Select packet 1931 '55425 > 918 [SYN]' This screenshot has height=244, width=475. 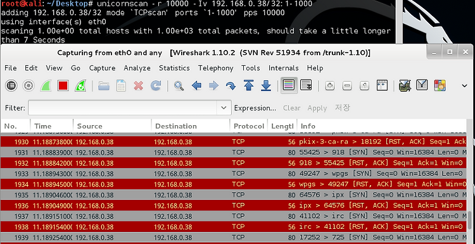tap(234, 152)
